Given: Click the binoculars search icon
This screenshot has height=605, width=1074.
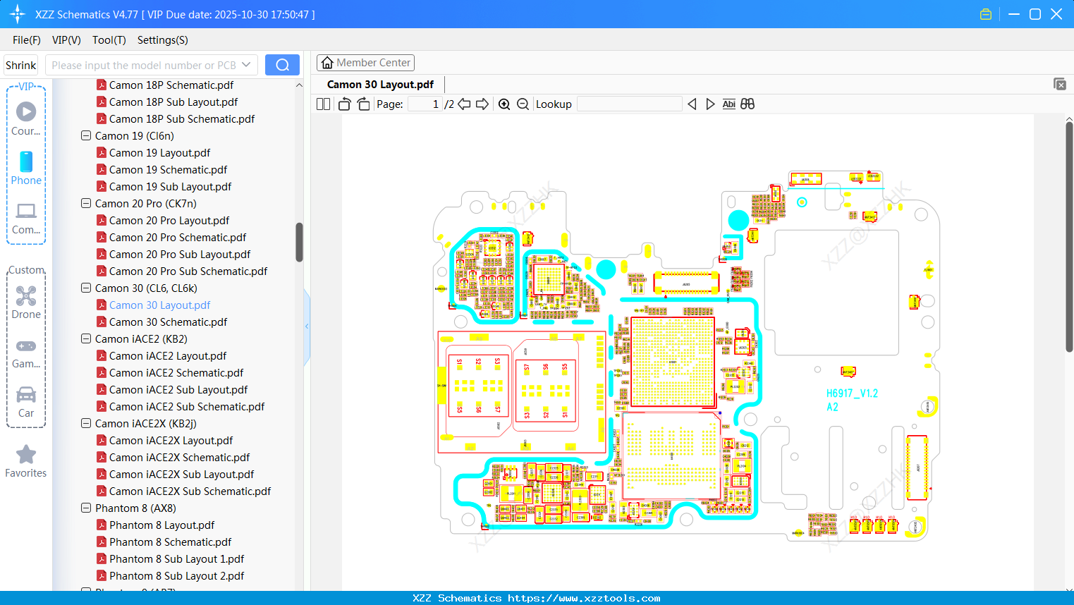Looking at the screenshot, I should point(747,104).
